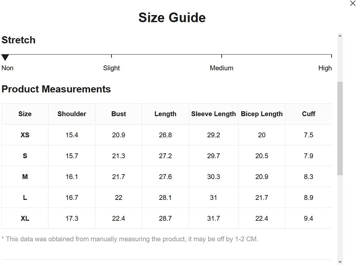Screen dimensions: 356x265
Task: Click the Bust column header
Action: pos(119,114)
